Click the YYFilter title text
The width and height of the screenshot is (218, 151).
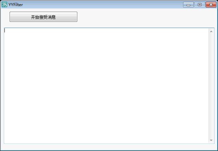(x=16, y=5)
